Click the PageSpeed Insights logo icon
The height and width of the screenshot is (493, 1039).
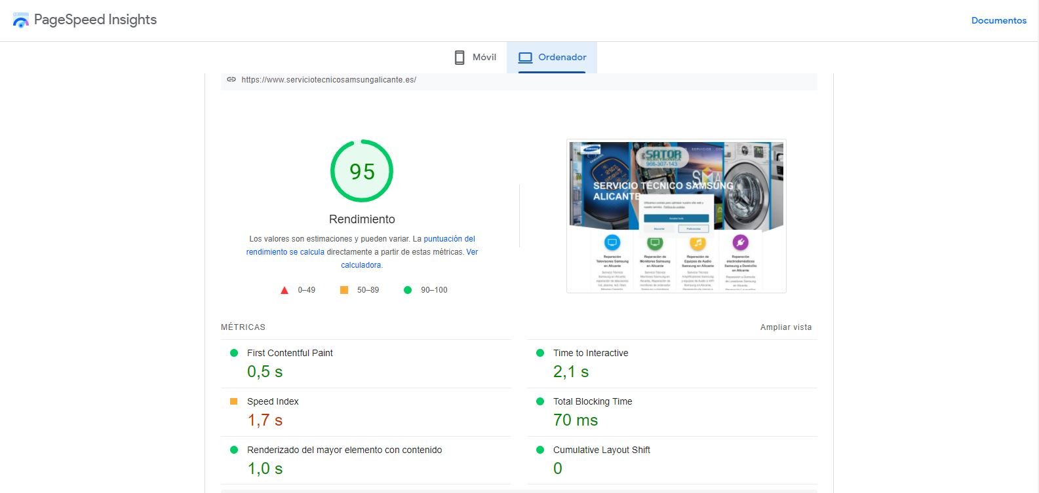pos(21,20)
